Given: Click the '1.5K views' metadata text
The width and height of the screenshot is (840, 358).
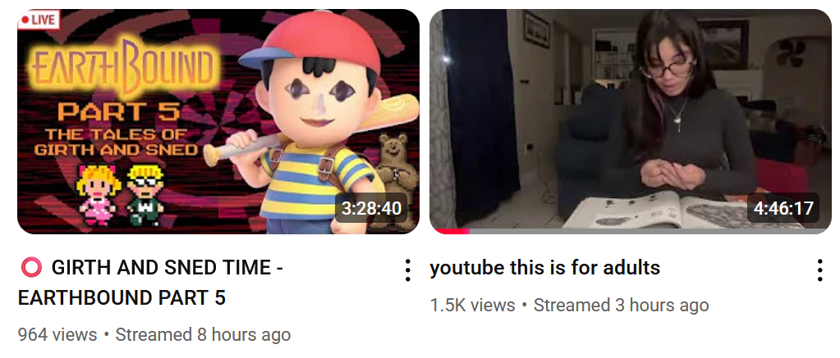Looking at the screenshot, I should click(472, 305).
